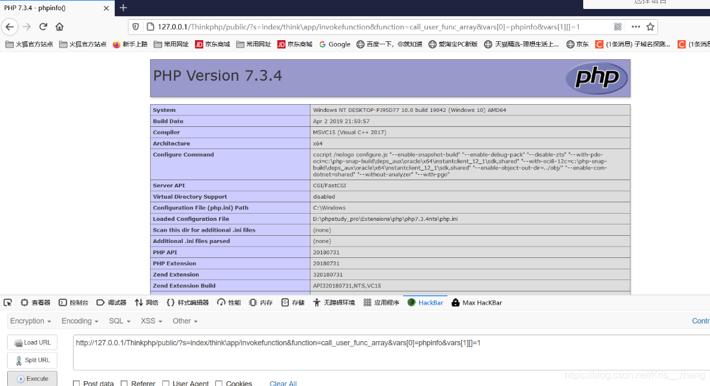Click the Clear All link
The height and width of the screenshot is (386, 710).
(283, 383)
